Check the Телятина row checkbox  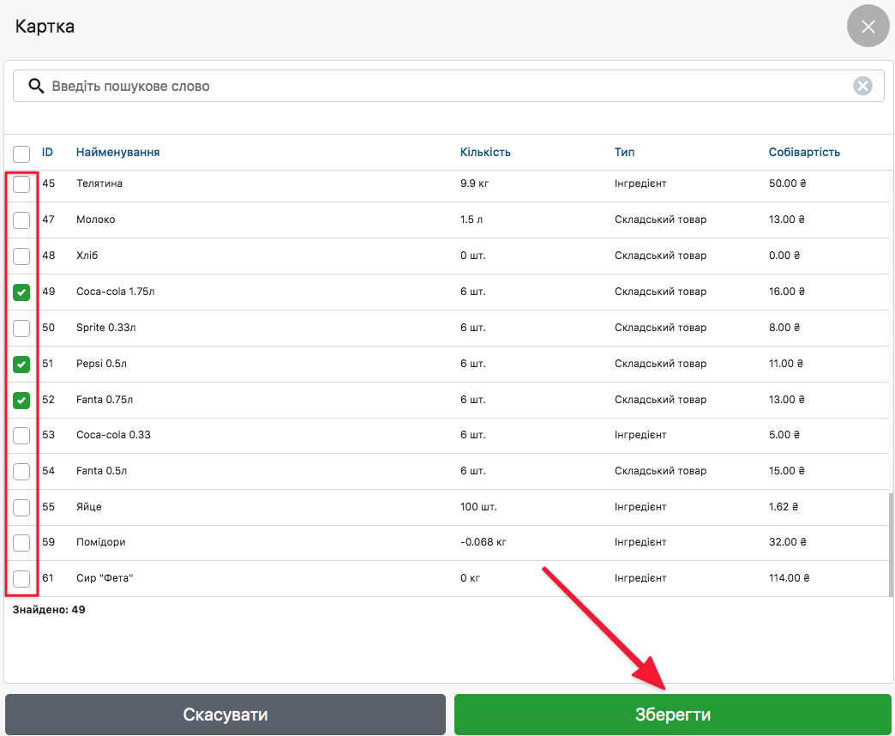coord(21,184)
